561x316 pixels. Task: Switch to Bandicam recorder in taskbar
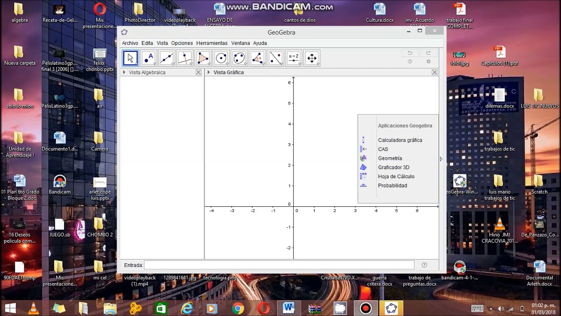click(x=366, y=308)
